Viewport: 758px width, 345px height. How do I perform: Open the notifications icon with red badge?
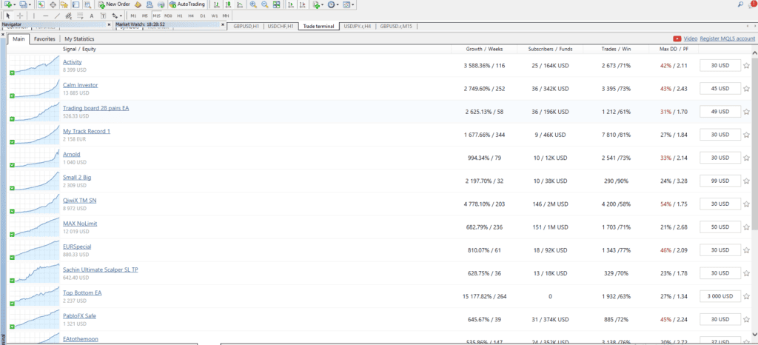(x=753, y=4)
